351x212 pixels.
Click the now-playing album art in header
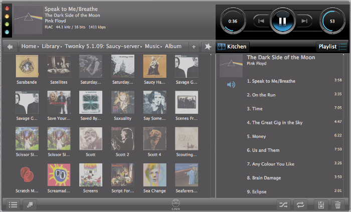point(28,20)
